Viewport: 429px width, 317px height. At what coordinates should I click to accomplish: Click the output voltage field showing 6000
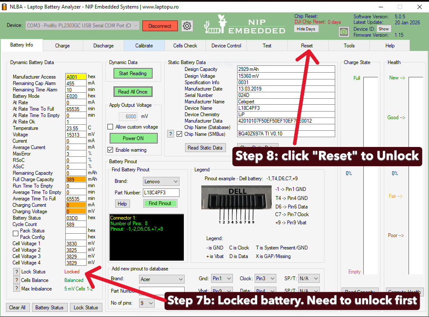(x=128, y=117)
